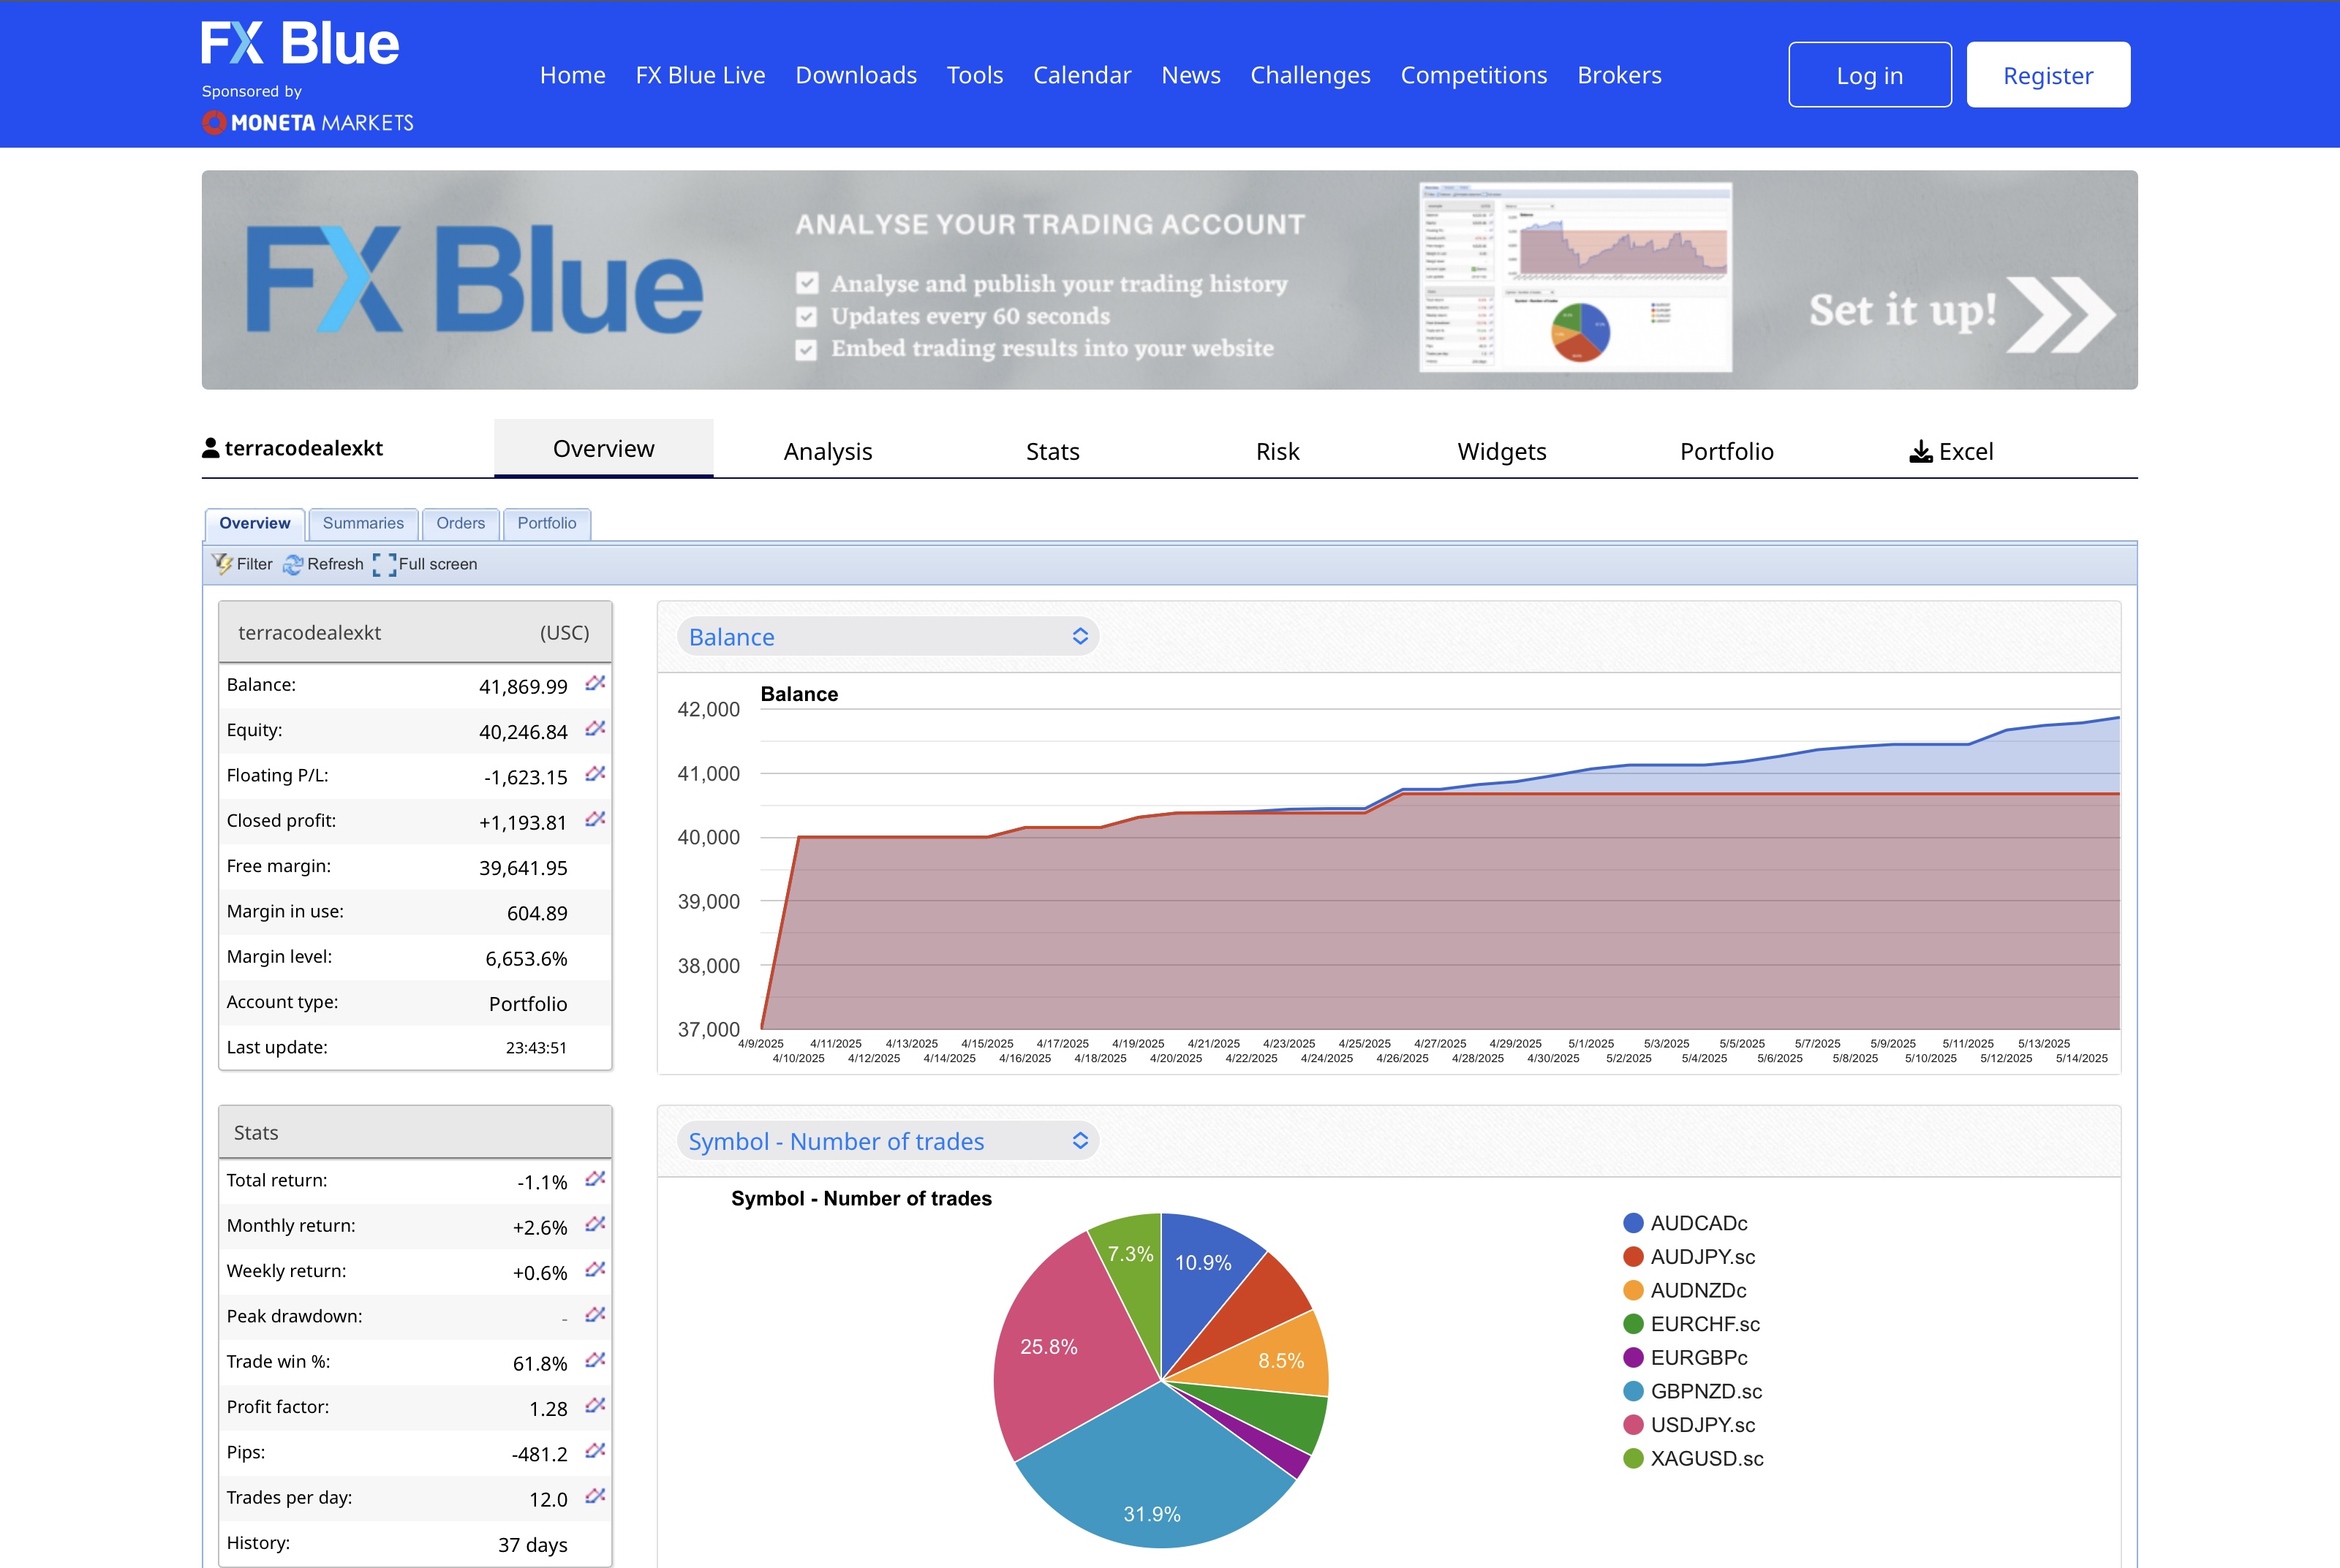Screen dimensions: 2340x1568
Task: Click the Moneta Markets sponsor logo
Action: pos(308,123)
